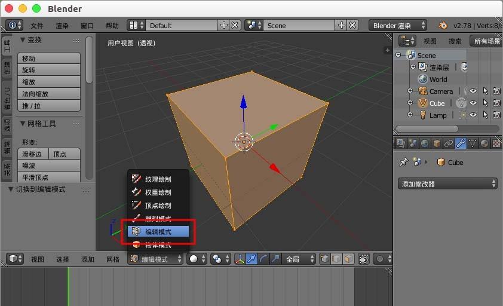Choose 纹理绘制 from mode popup
The image size is (503, 306).
point(158,179)
